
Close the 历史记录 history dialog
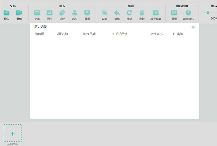193,27
